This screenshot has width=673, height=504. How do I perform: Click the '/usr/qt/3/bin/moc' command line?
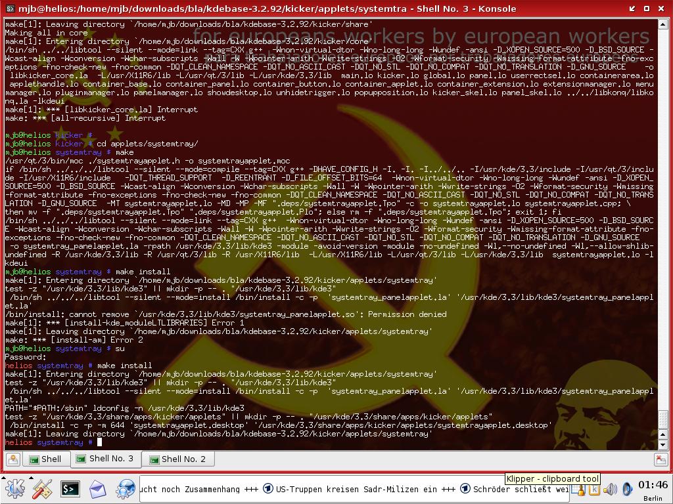pyautogui.click(x=148, y=161)
